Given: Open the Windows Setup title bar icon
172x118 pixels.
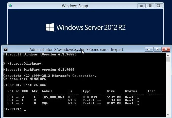Looking at the screenshot, I should click(x=10, y=5).
